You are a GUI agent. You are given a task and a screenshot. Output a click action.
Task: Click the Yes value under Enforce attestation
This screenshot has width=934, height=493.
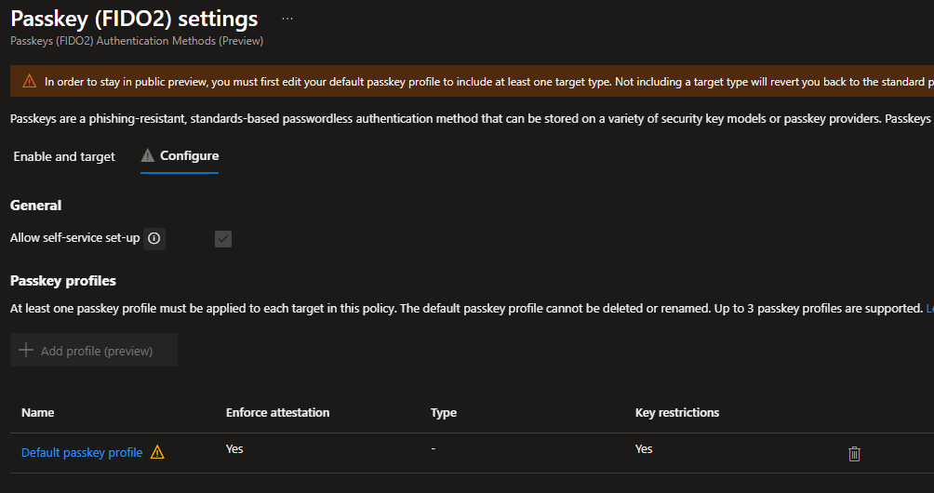234,449
